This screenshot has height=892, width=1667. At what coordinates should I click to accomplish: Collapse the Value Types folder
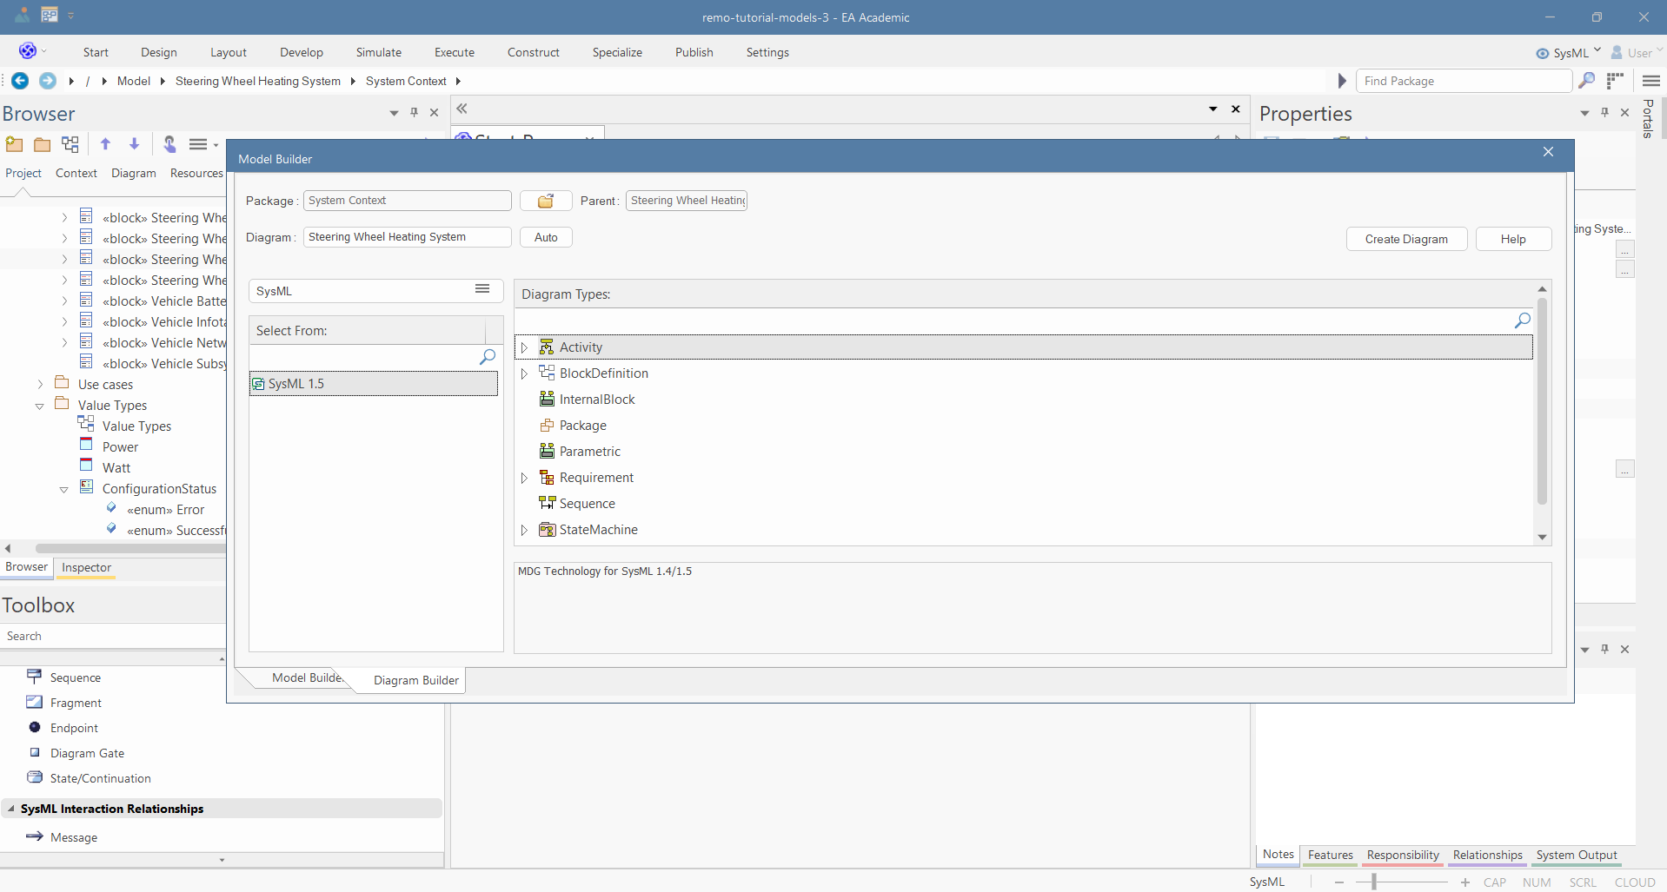(40, 406)
